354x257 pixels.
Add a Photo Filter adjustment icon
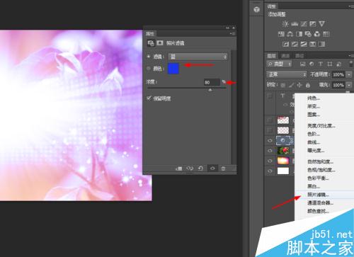308,34
